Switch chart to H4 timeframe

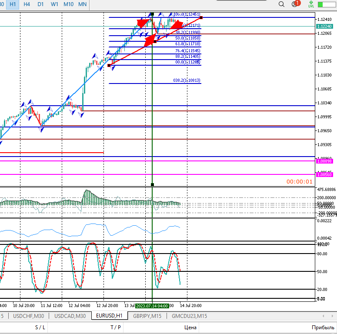pyautogui.click(x=27, y=4)
